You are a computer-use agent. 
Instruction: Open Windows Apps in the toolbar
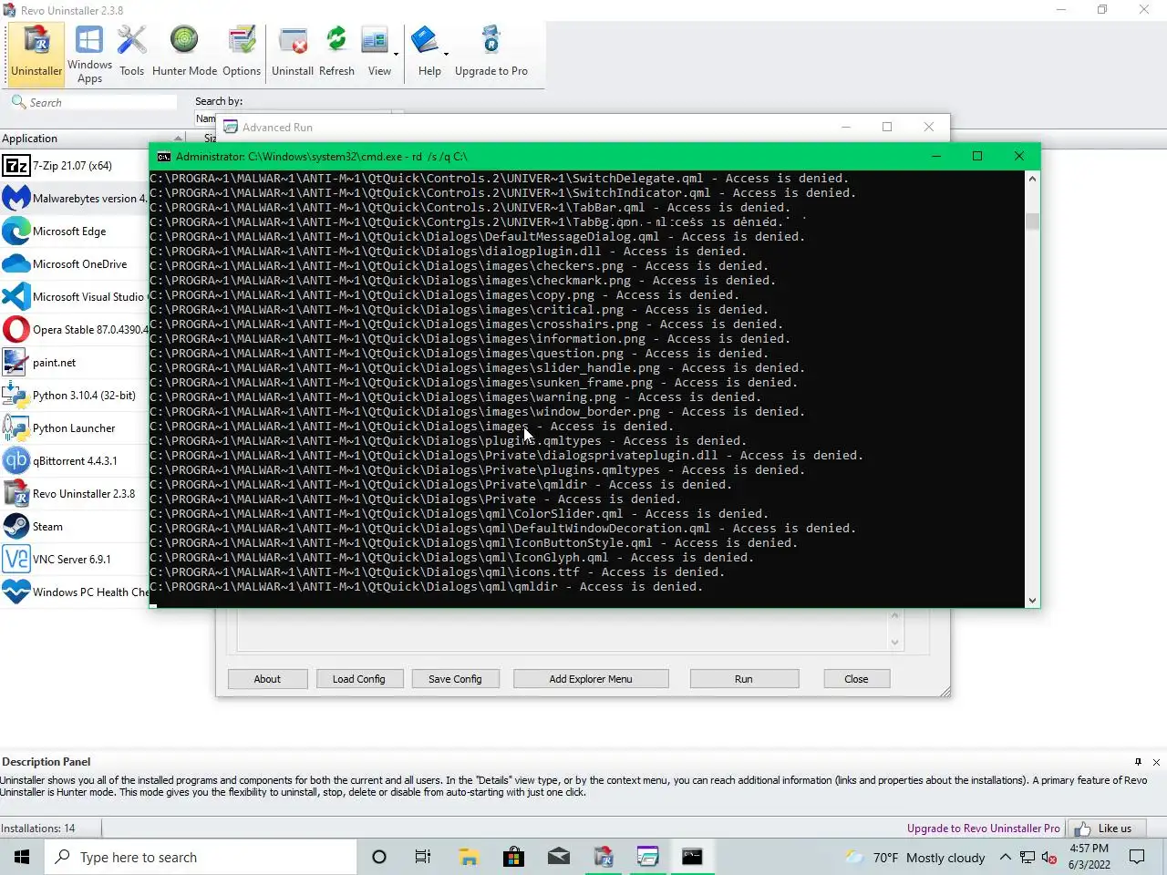point(89,55)
